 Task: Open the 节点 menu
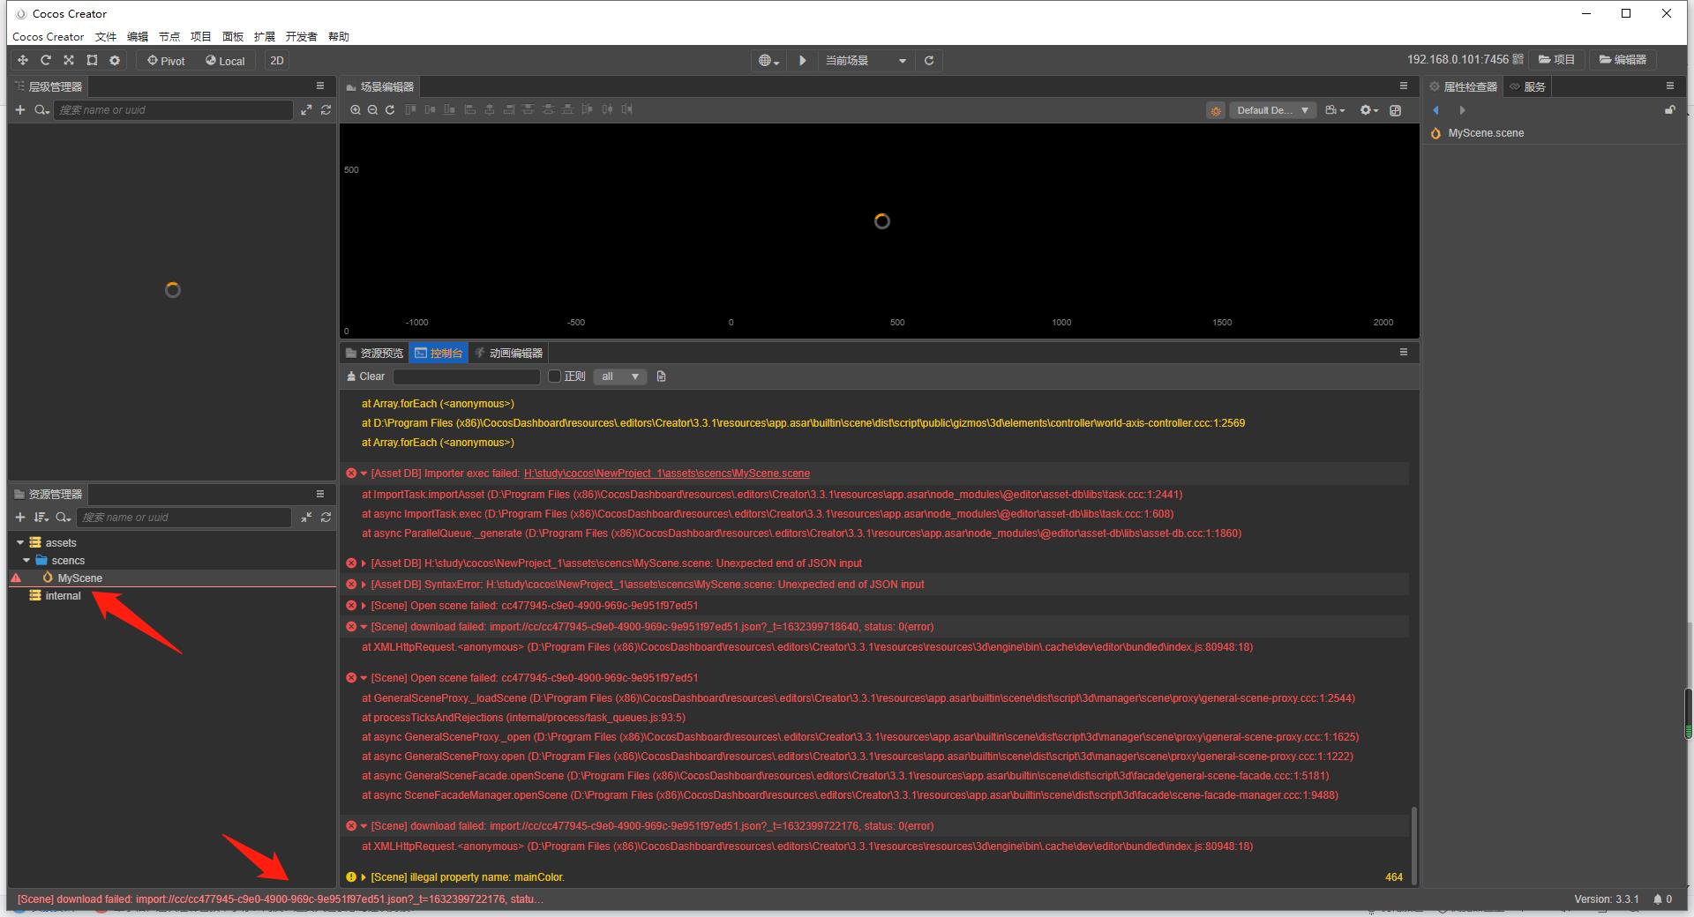[169, 37]
